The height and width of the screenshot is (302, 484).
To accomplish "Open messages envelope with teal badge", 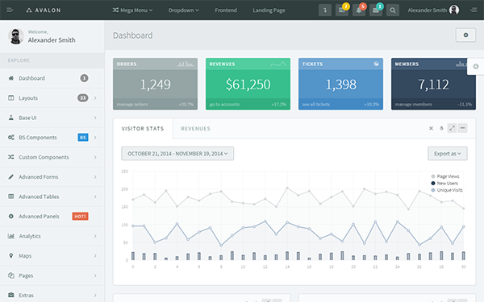I will 376,10.
